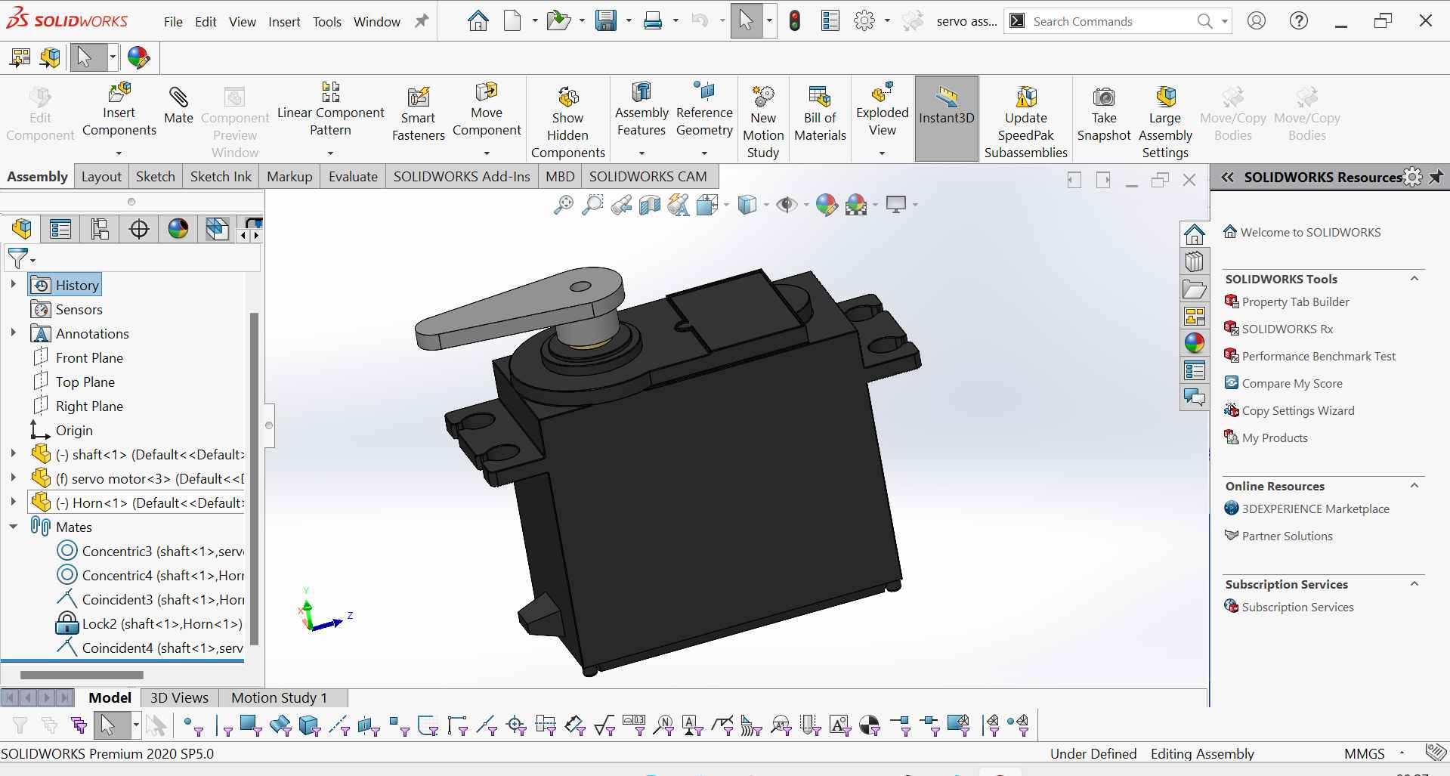Switch to the Motion Study 1 tab

(279, 697)
